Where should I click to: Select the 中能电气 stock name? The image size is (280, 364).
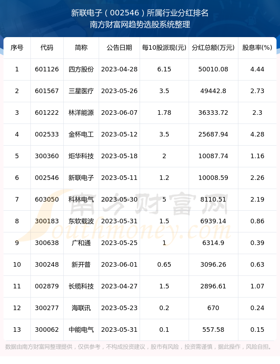81,330
